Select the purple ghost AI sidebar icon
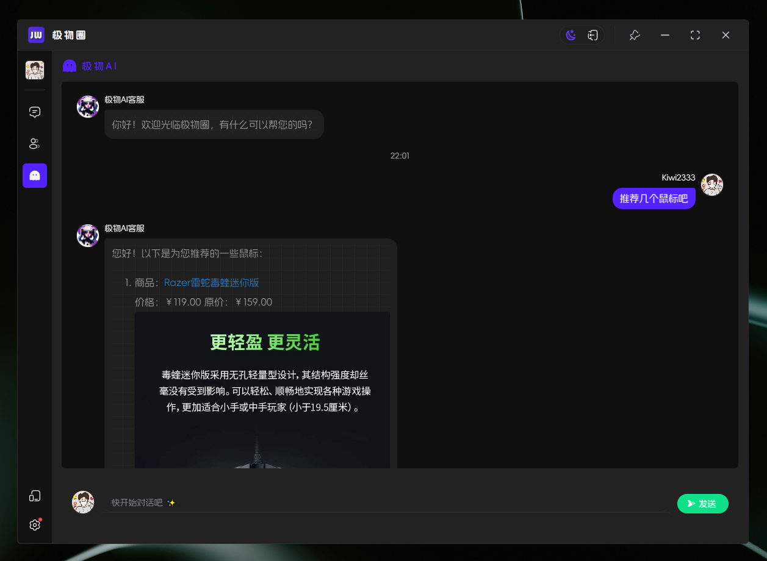 point(35,176)
